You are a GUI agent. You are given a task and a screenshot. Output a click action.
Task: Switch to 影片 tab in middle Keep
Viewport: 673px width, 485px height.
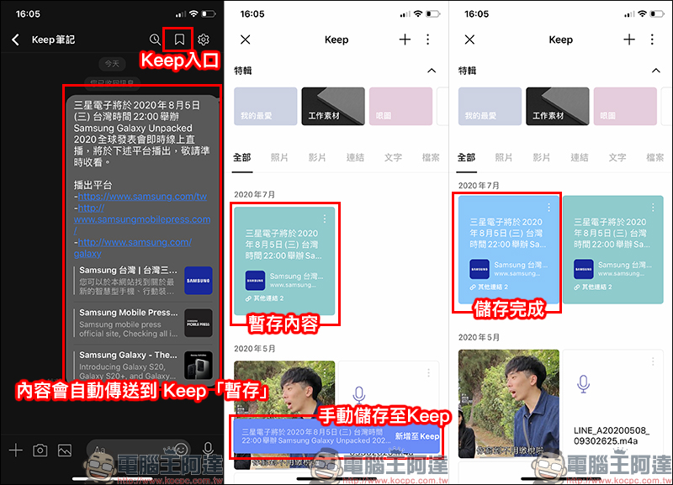click(317, 158)
